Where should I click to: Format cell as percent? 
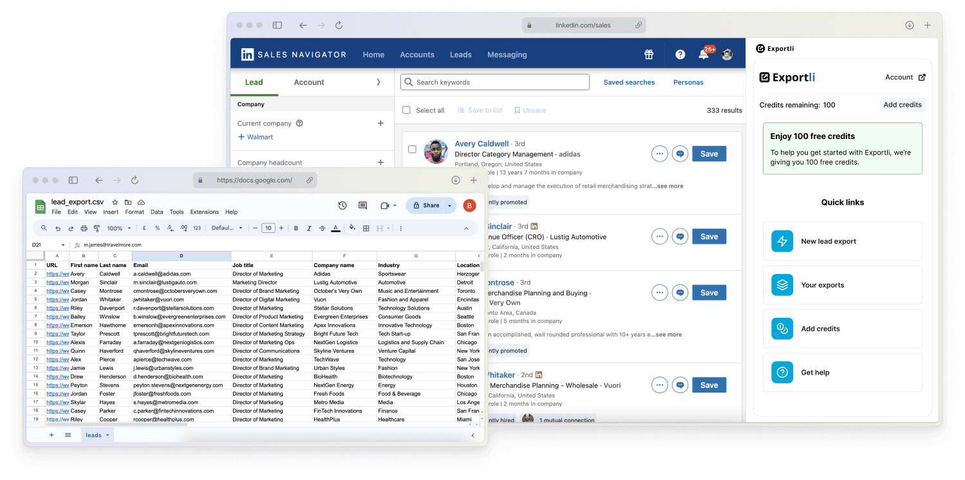157,228
